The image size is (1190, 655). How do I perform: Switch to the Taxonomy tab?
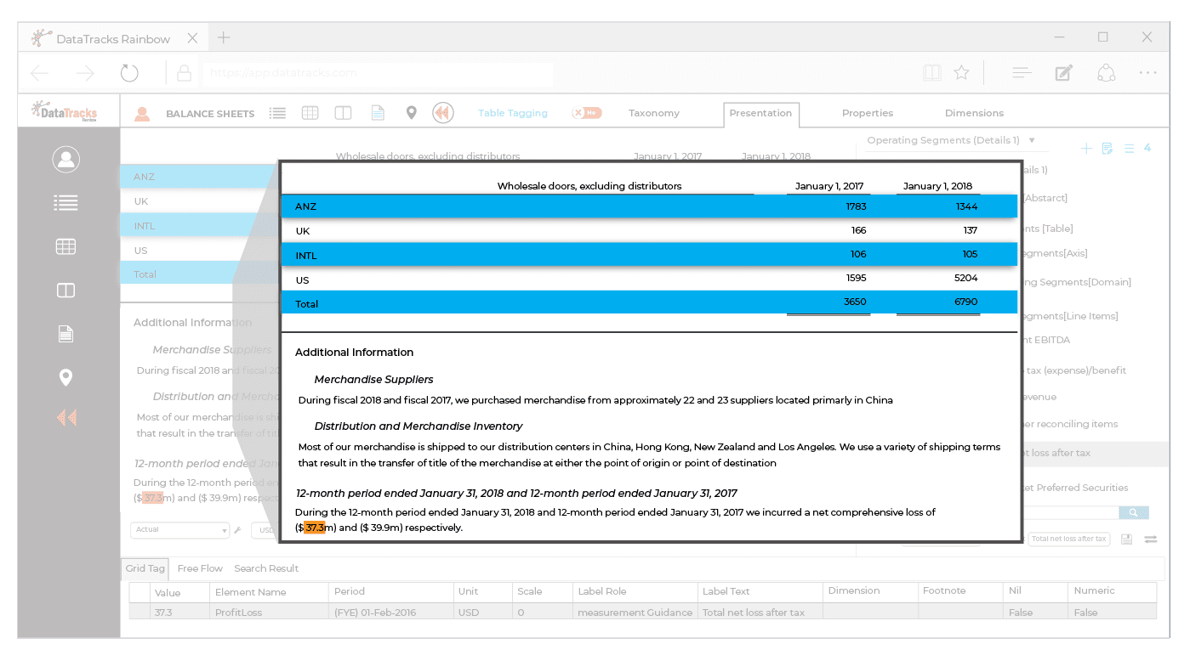click(x=653, y=113)
